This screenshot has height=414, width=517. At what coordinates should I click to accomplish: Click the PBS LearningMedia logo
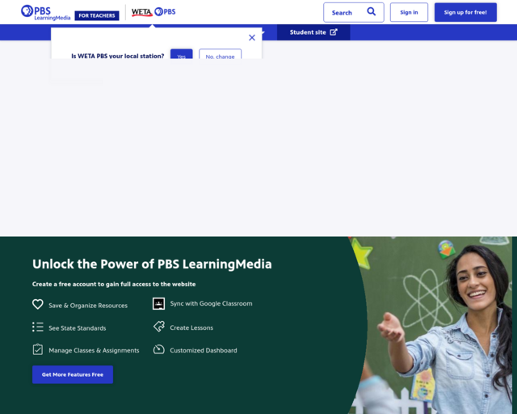[x=45, y=13]
